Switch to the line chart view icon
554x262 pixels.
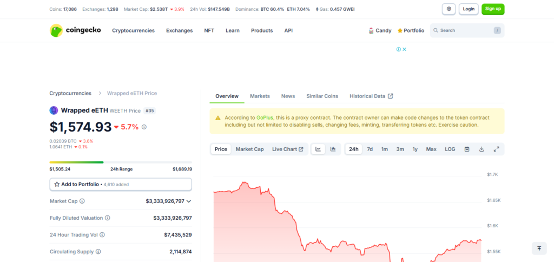(318, 149)
